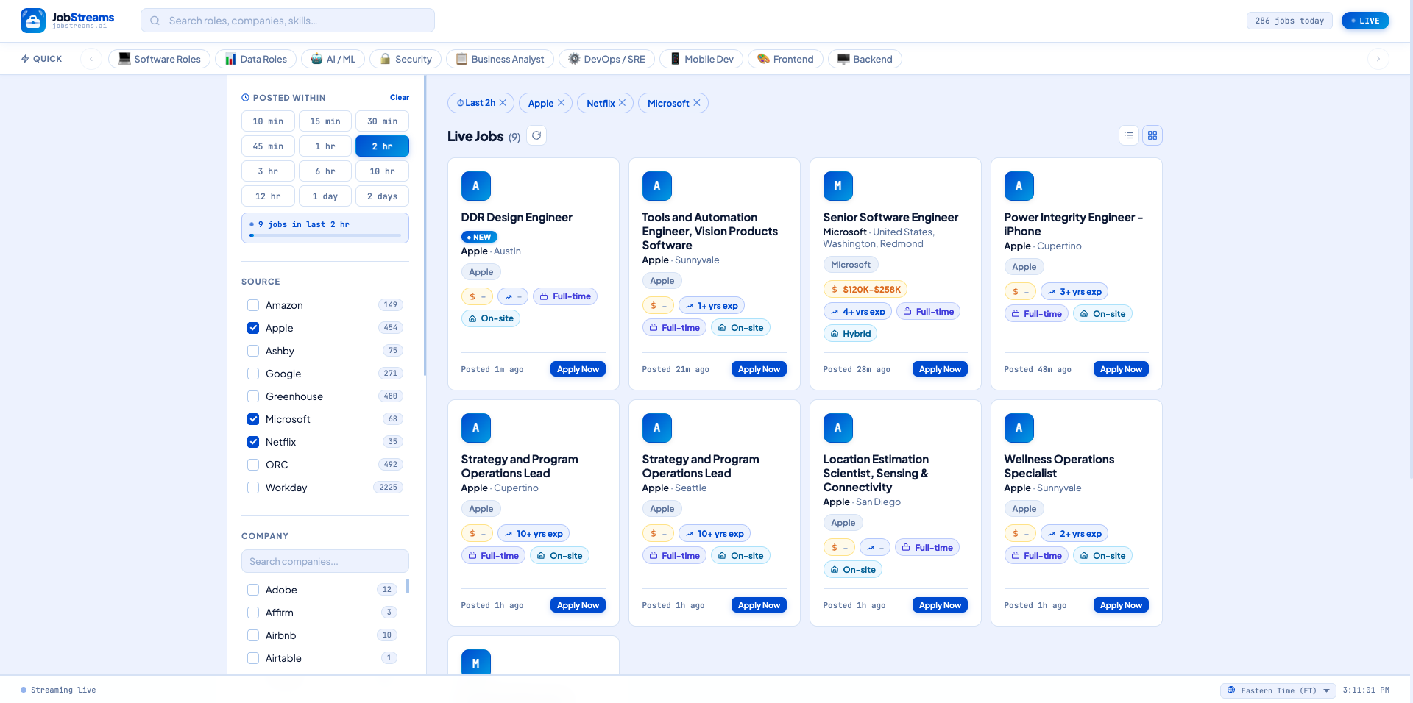Click Apple logo on DDR Design Engineer card
The height and width of the screenshot is (703, 1413).
476,186
